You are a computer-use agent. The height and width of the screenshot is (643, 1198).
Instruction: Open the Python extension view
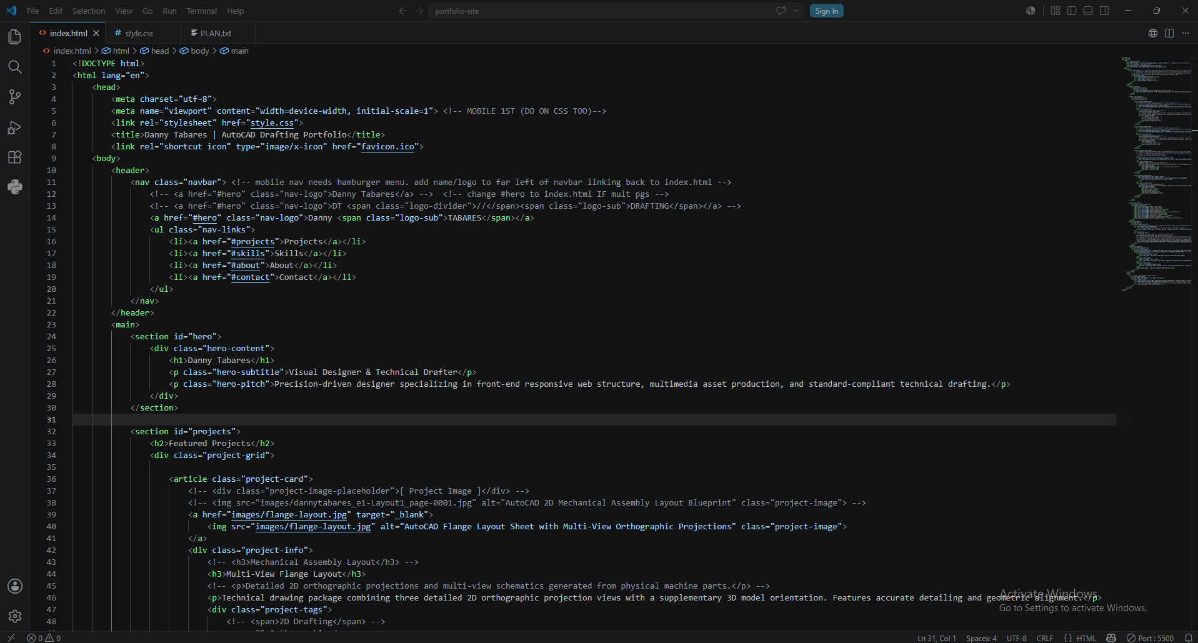tap(15, 187)
